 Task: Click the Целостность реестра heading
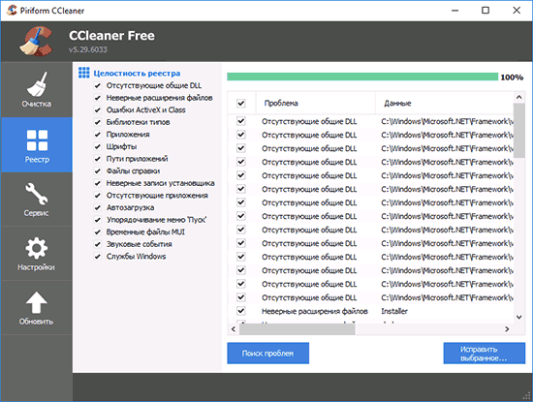pyautogui.click(x=137, y=74)
